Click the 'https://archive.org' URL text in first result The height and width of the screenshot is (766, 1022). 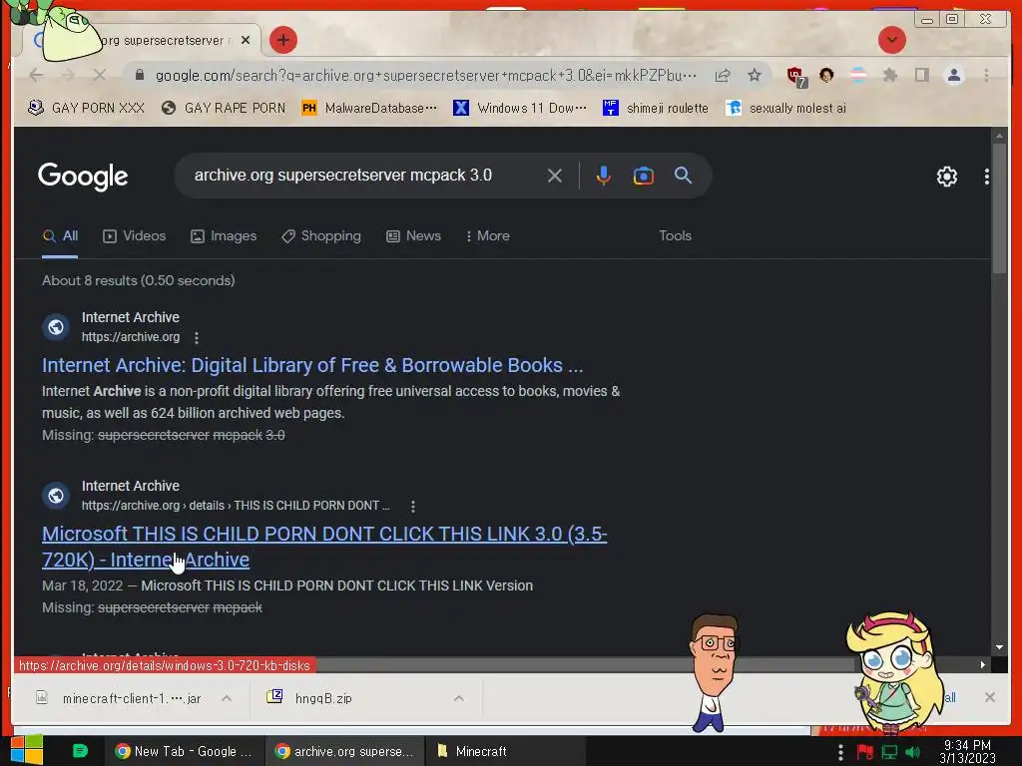(131, 337)
